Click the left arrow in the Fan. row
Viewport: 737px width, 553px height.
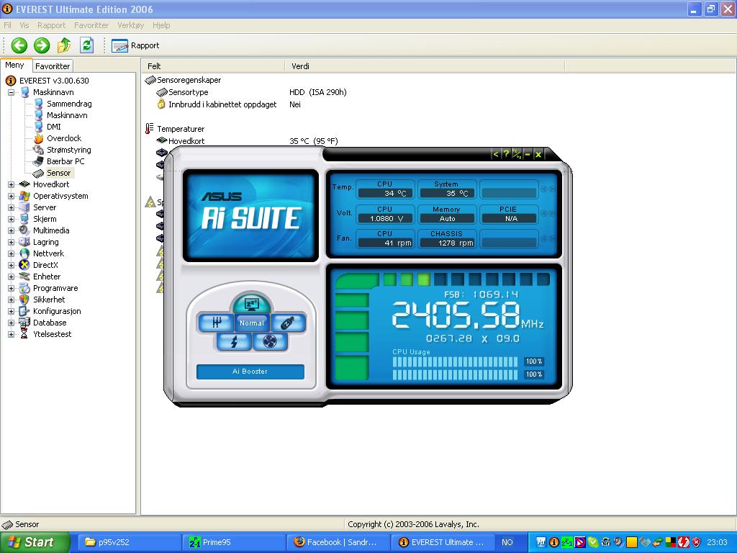point(544,238)
